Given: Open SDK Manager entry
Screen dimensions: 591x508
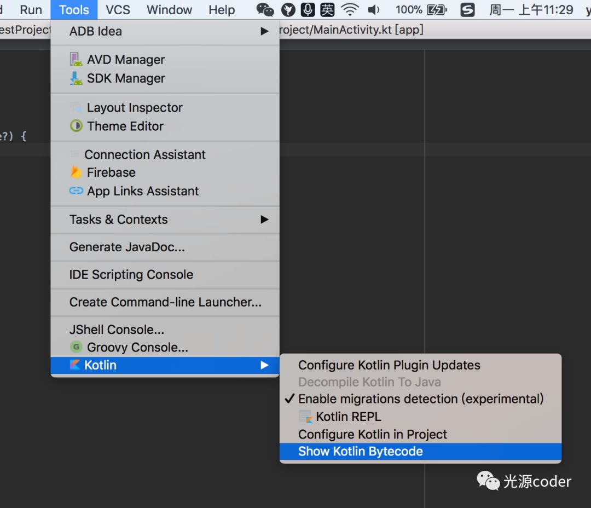Looking at the screenshot, I should 165,78.
